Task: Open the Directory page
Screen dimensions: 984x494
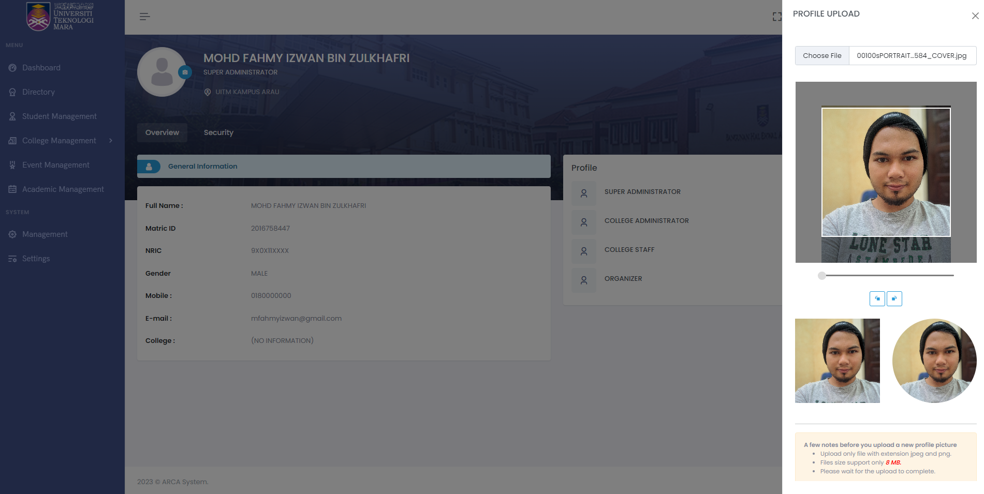Action: [38, 92]
